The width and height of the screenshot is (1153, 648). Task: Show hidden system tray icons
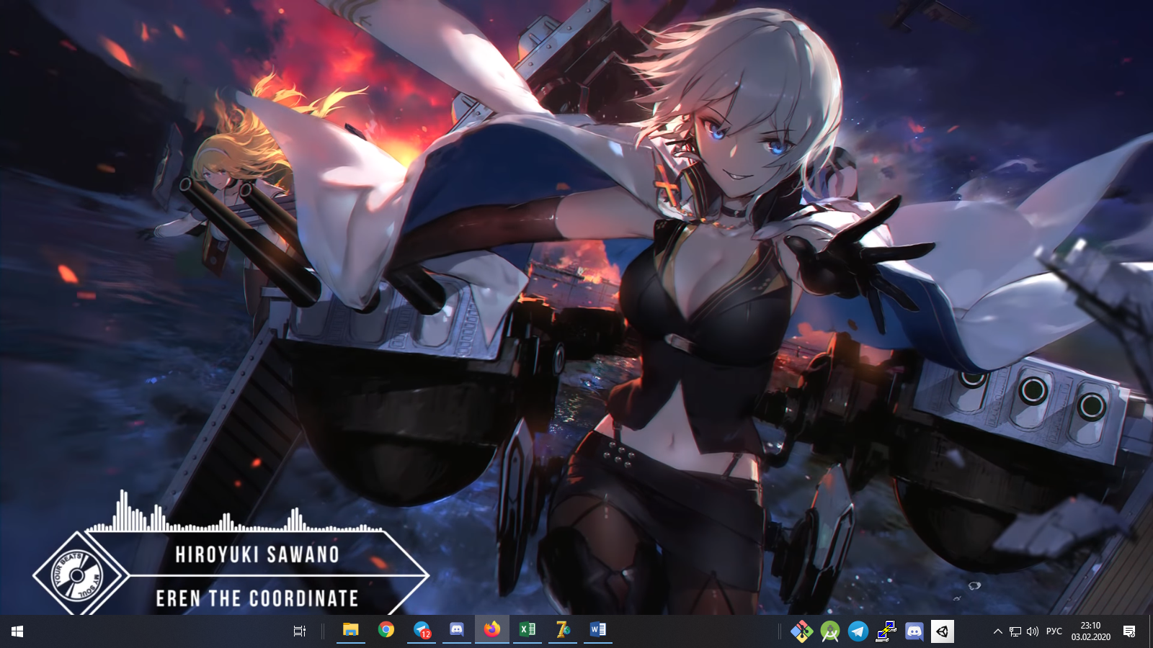pyautogui.click(x=998, y=631)
